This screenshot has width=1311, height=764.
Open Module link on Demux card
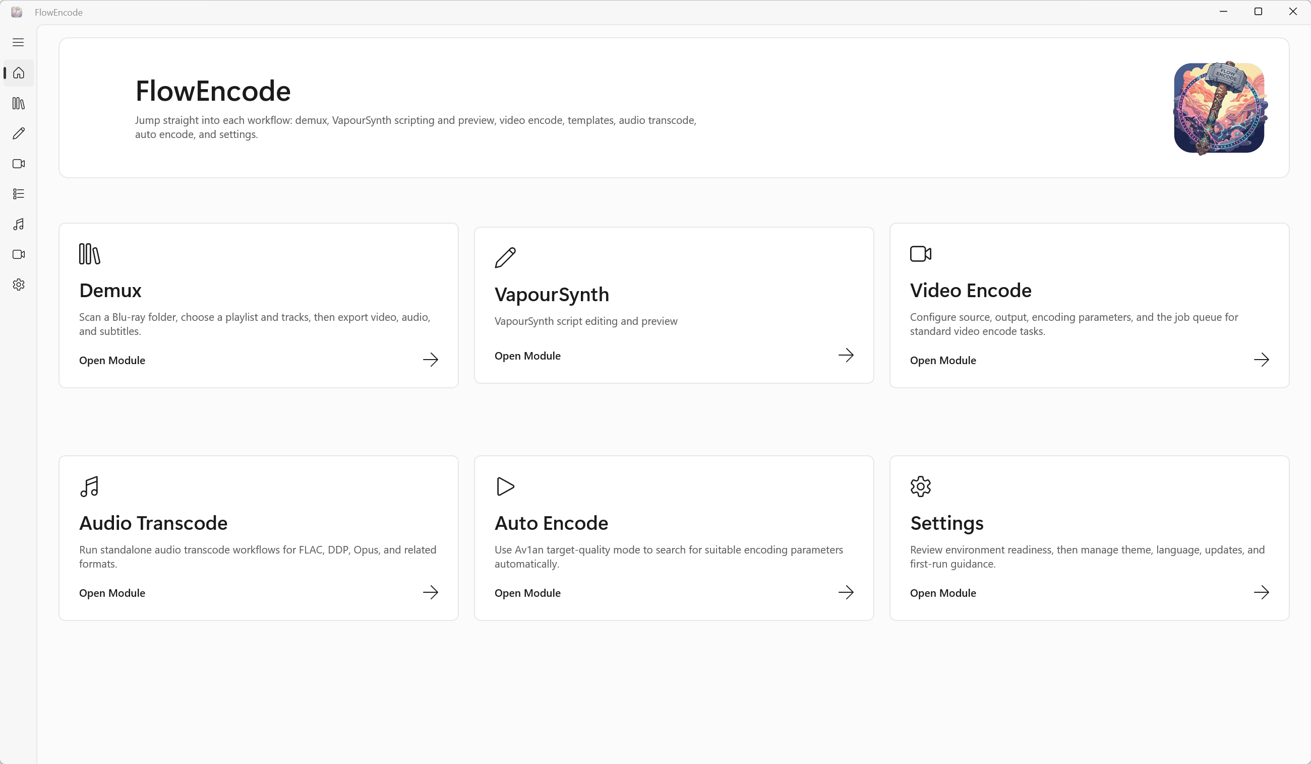click(112, 360)
